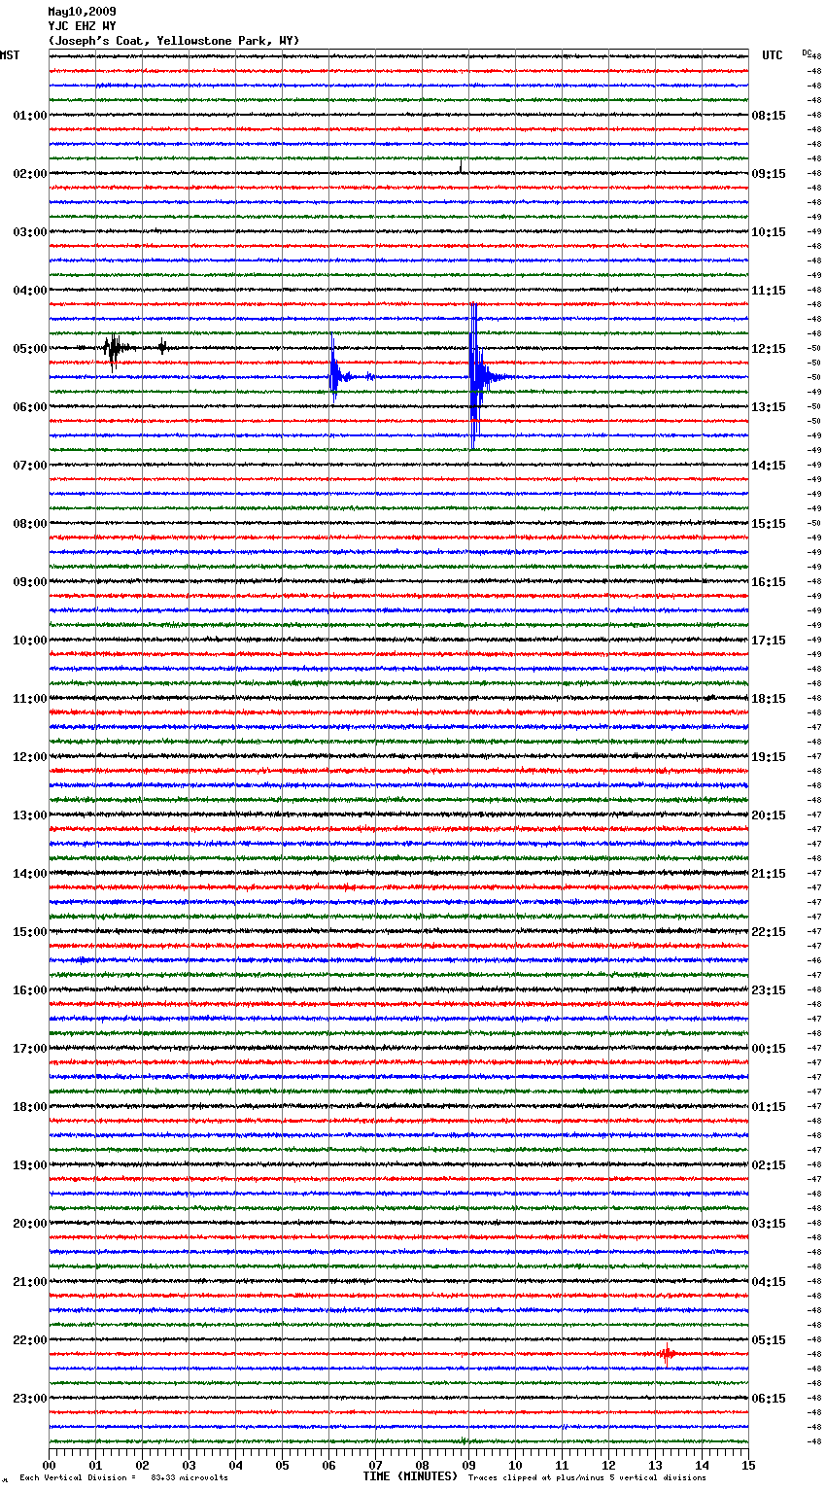The width and height of the screenshot is (826, 1491).
Task: Click the UTC column header
Action: click(x=773, y=55)
